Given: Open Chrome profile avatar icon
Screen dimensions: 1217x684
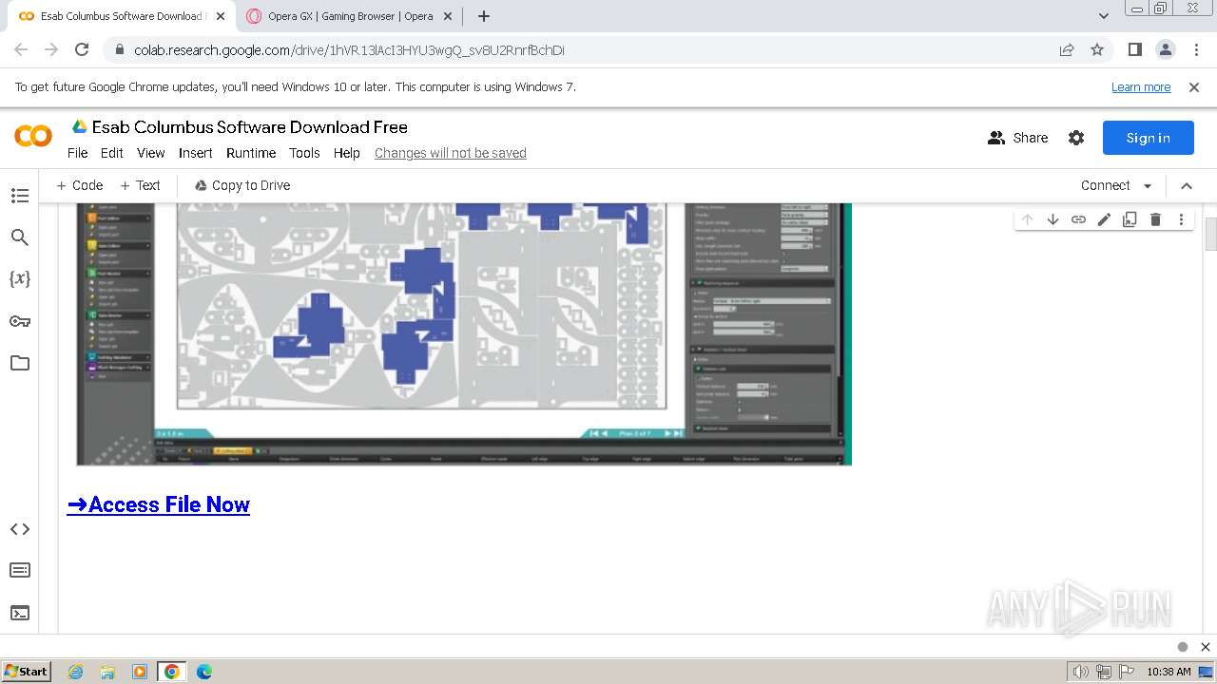Looking at the screenshot, I should tap(1165, 49).
